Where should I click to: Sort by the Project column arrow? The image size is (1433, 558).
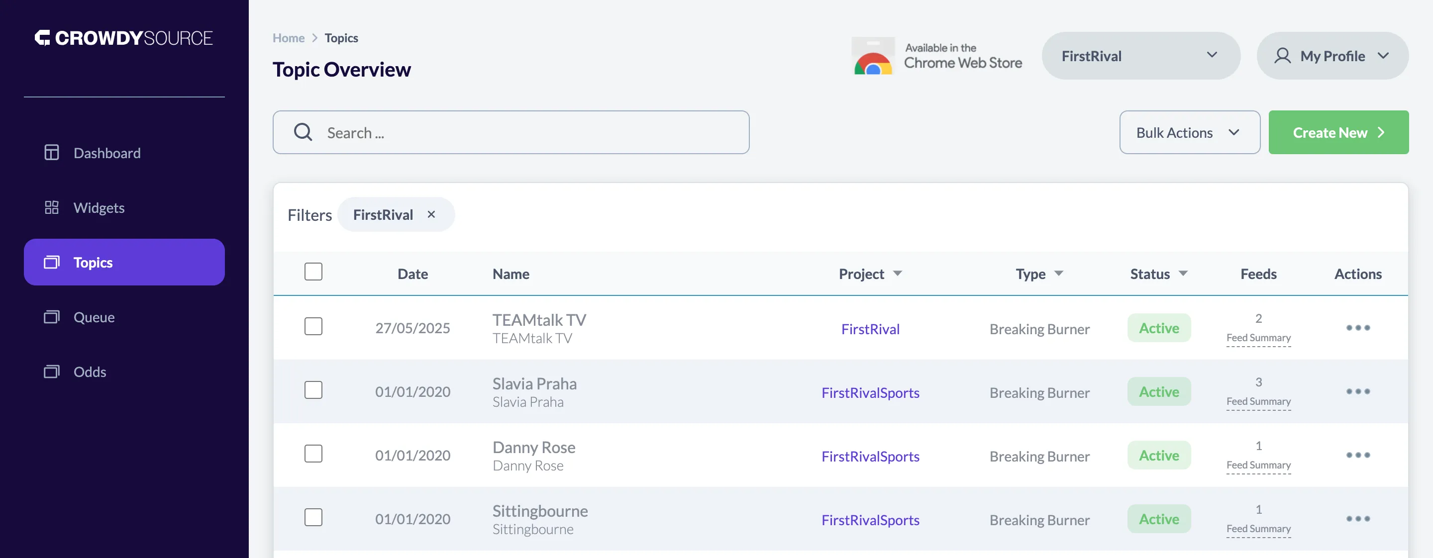pos(899,273)
